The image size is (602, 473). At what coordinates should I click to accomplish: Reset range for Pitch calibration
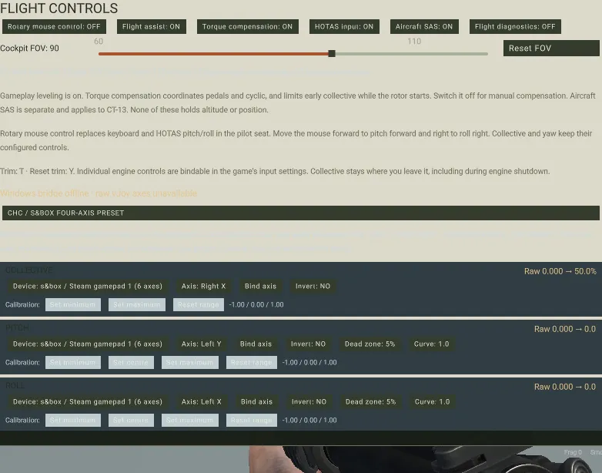tap(252, 362)
